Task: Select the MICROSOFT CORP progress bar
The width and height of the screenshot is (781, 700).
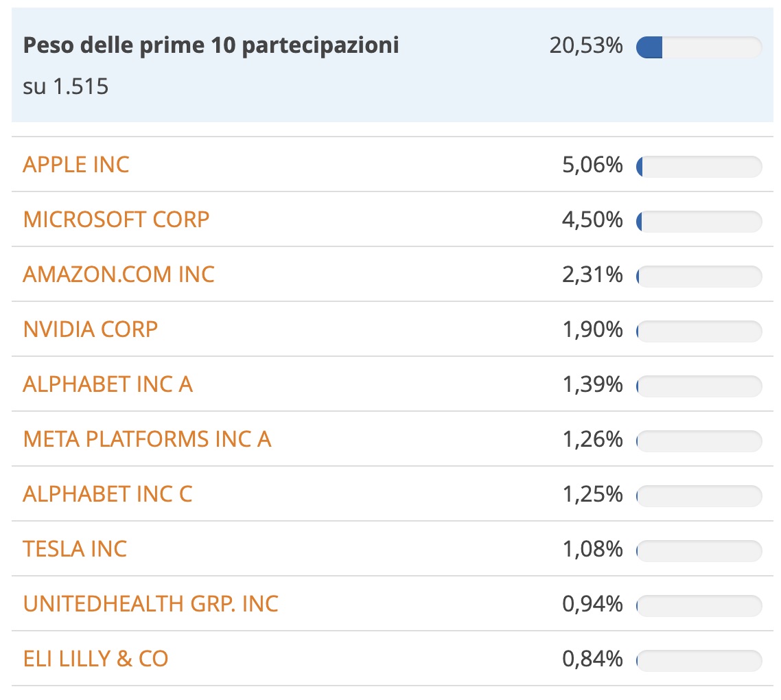Action: tap(700, 221)
